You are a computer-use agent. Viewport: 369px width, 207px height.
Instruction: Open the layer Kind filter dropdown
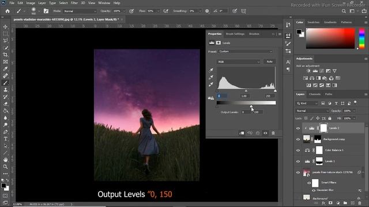(x=307, y=103)
